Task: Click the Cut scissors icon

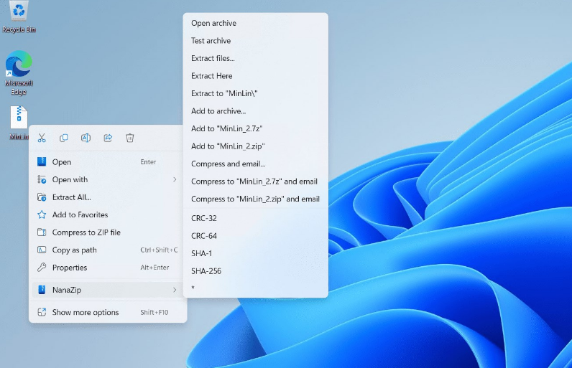Action: tap(42, 138)
